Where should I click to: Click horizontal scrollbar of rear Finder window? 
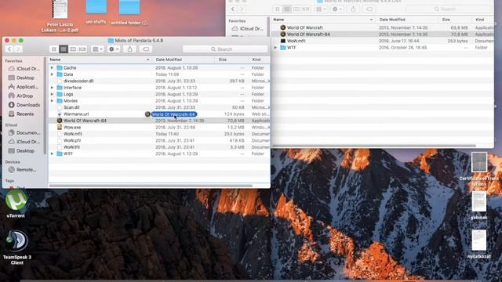374,146
